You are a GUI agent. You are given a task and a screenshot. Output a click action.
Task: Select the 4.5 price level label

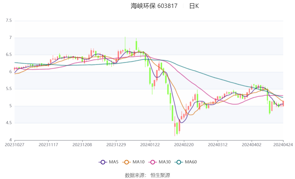[x=9, y=123]
